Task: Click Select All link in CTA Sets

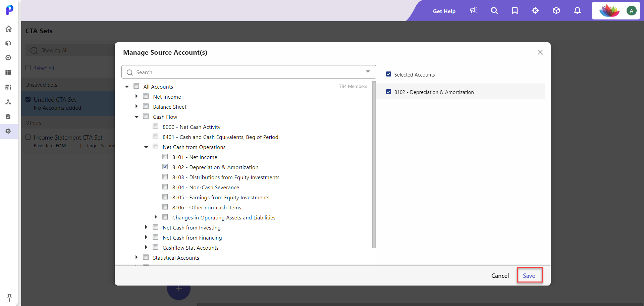Action: (x=44, y=68)
